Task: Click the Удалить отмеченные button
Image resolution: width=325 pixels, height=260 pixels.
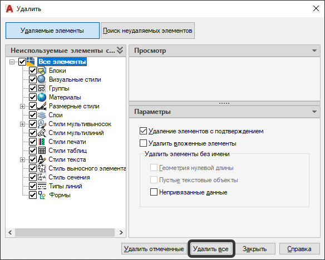Action: click(x=154, y=249)
